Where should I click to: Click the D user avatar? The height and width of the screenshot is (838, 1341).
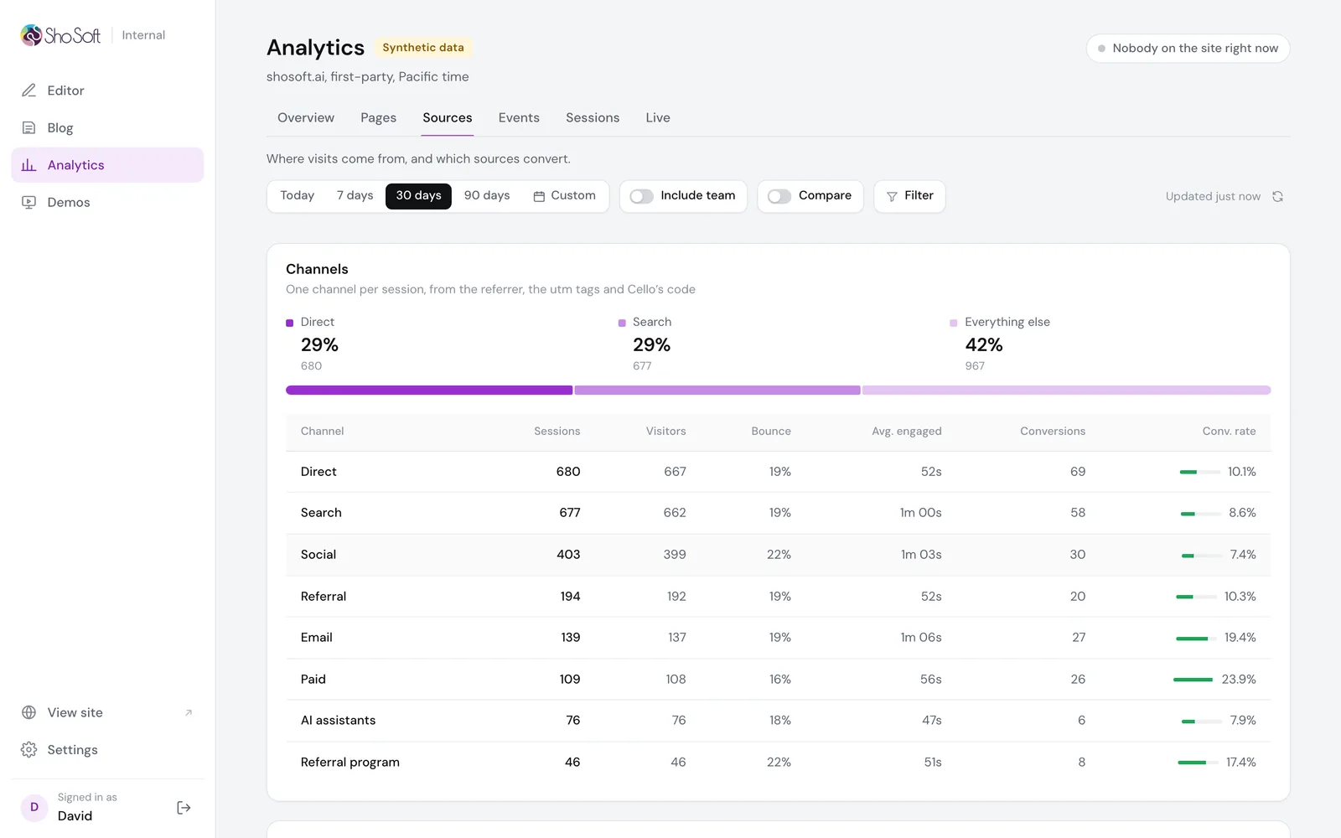(x=34, y=807)
